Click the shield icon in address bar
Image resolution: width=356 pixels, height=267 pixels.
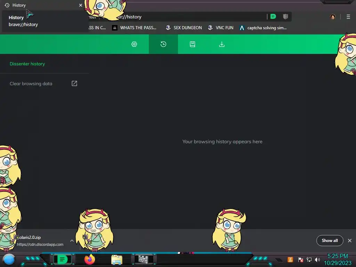[x=285, y=17]
